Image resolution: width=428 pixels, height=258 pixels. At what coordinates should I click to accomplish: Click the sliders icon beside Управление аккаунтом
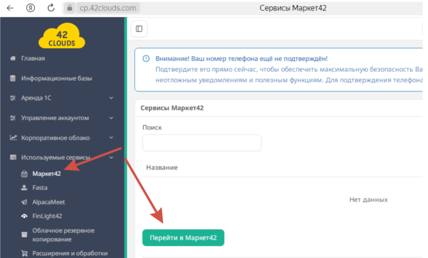(13, 118)
